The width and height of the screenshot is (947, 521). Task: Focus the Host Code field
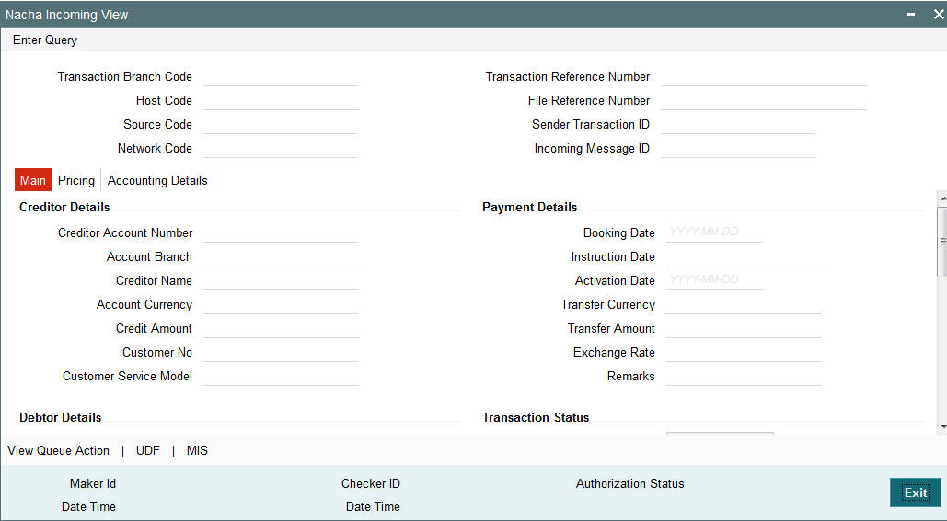tap(281, 101)
